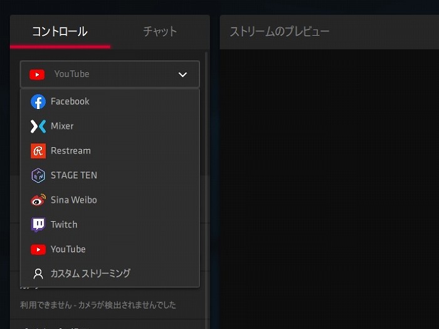Select YouTube entry in the dropdown list
Image resolution: width=439 pixels, height=329 pixels.
pyautogui.click(x=110, y=249)
